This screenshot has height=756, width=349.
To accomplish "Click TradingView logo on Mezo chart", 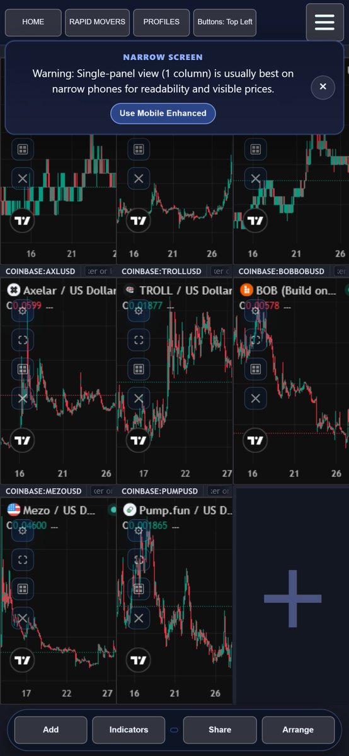I will click(23, 660).
